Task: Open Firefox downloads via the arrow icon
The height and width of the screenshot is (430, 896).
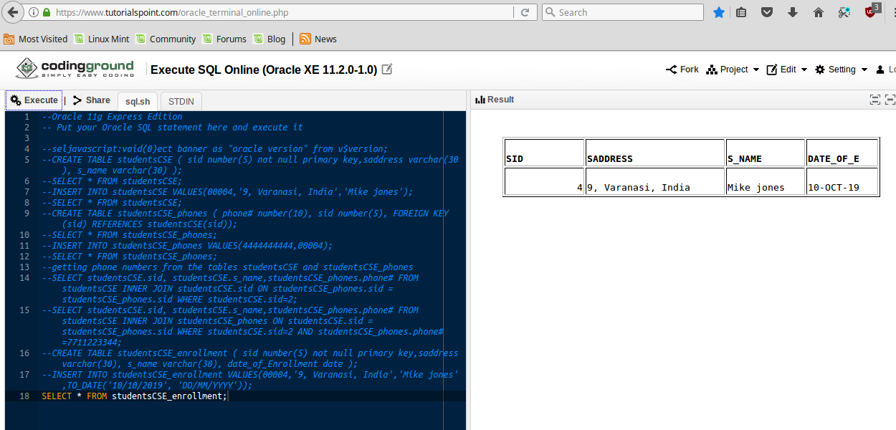Action: [x=793, y=12]
